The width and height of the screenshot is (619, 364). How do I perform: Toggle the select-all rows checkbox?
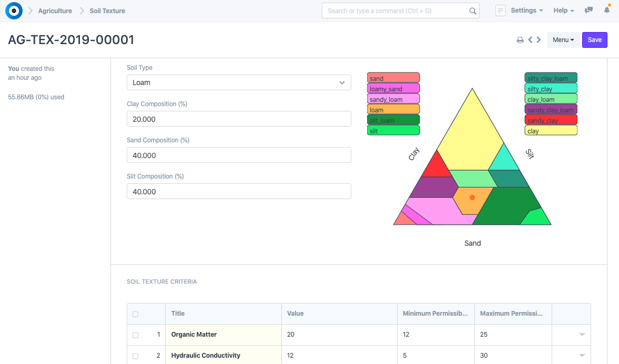pos(136,314)
